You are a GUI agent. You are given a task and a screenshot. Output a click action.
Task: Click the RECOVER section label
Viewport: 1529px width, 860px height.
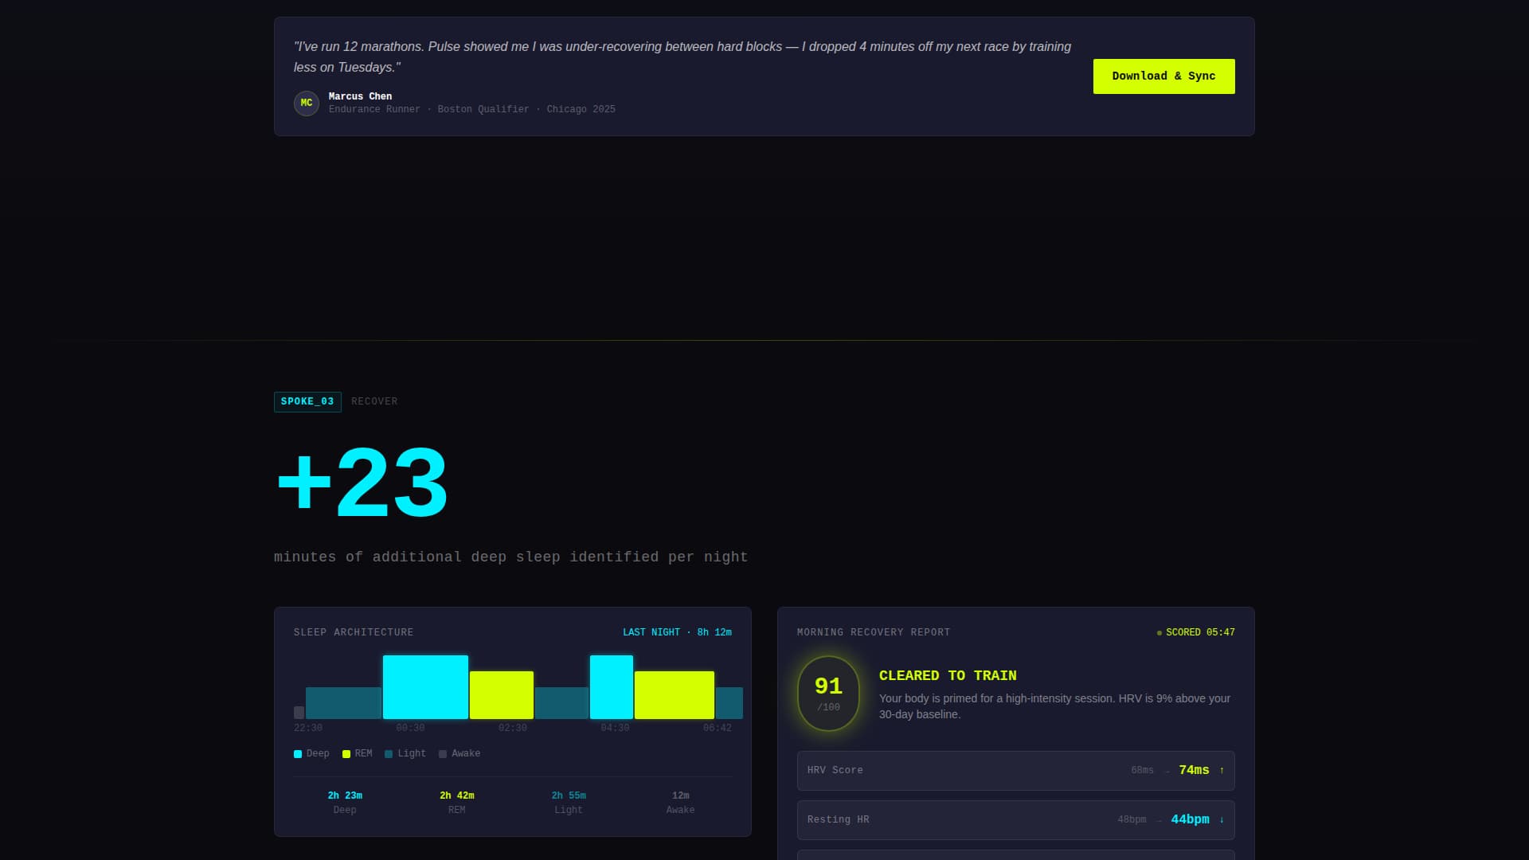(374, 402)
